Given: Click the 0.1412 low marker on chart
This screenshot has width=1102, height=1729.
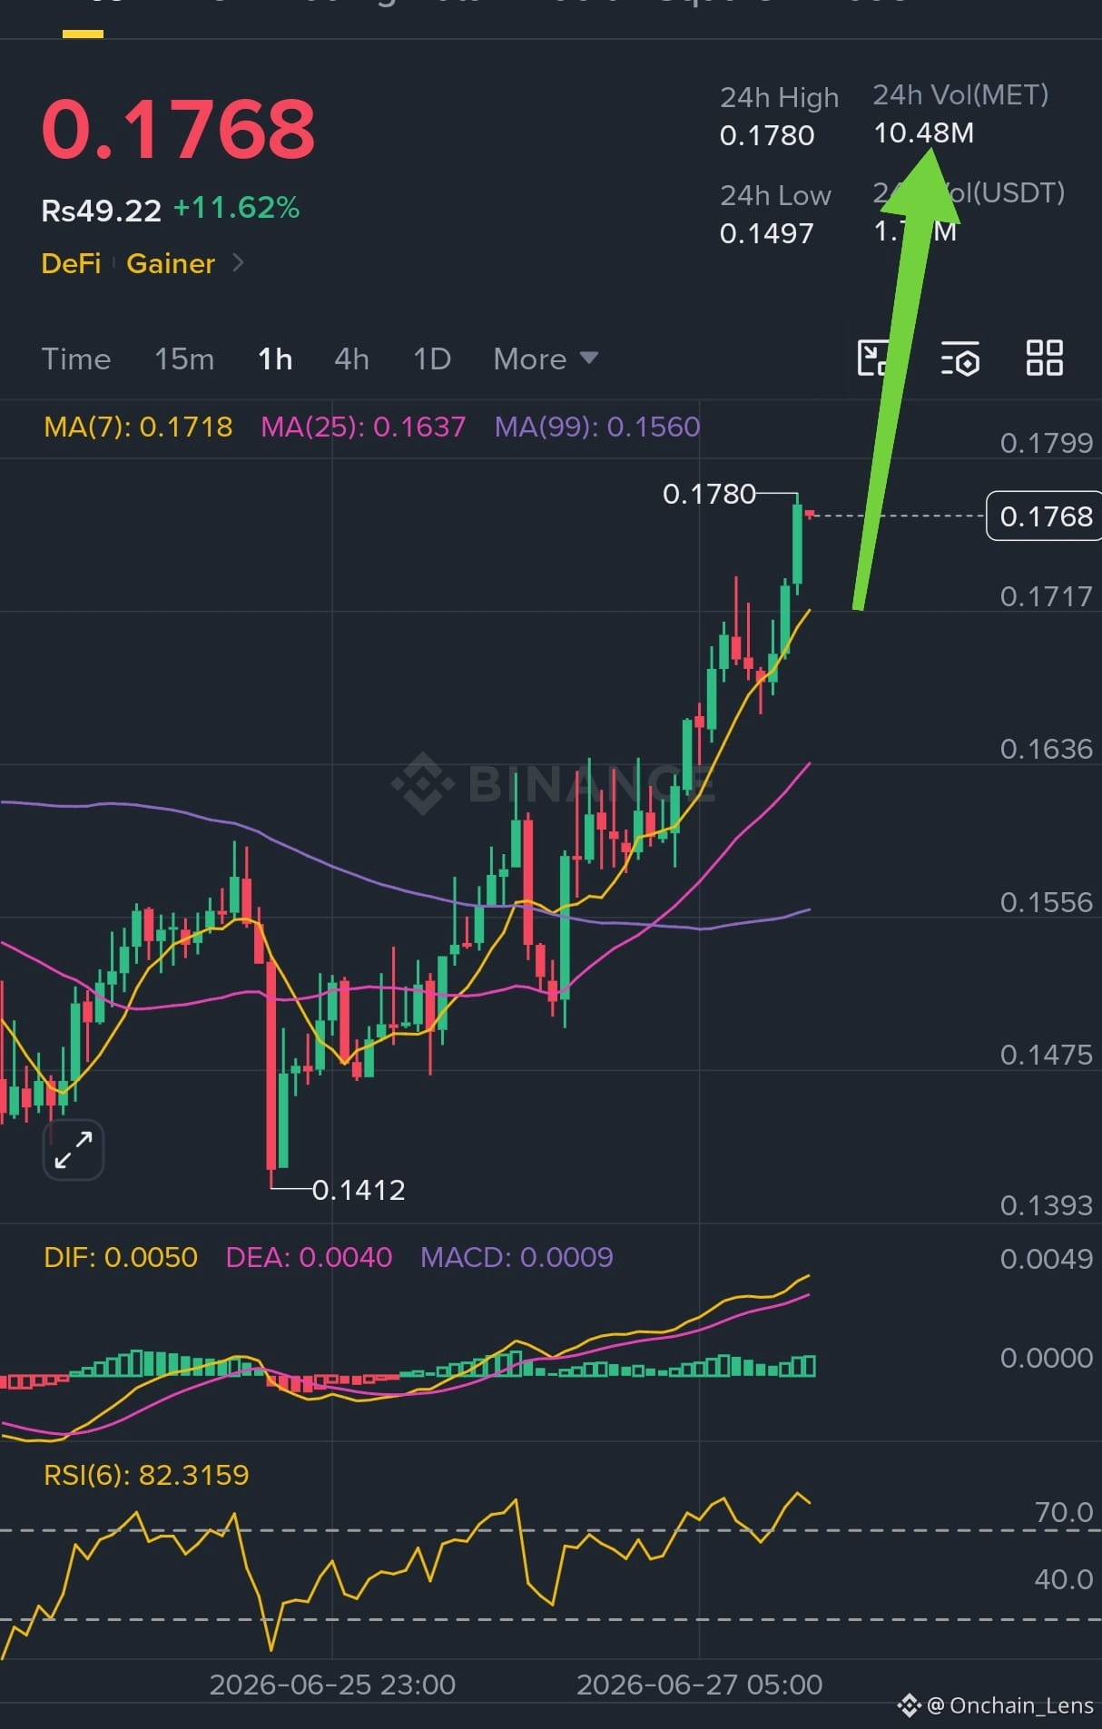Looking at the screenshot, I should [x=359, y=1190].
